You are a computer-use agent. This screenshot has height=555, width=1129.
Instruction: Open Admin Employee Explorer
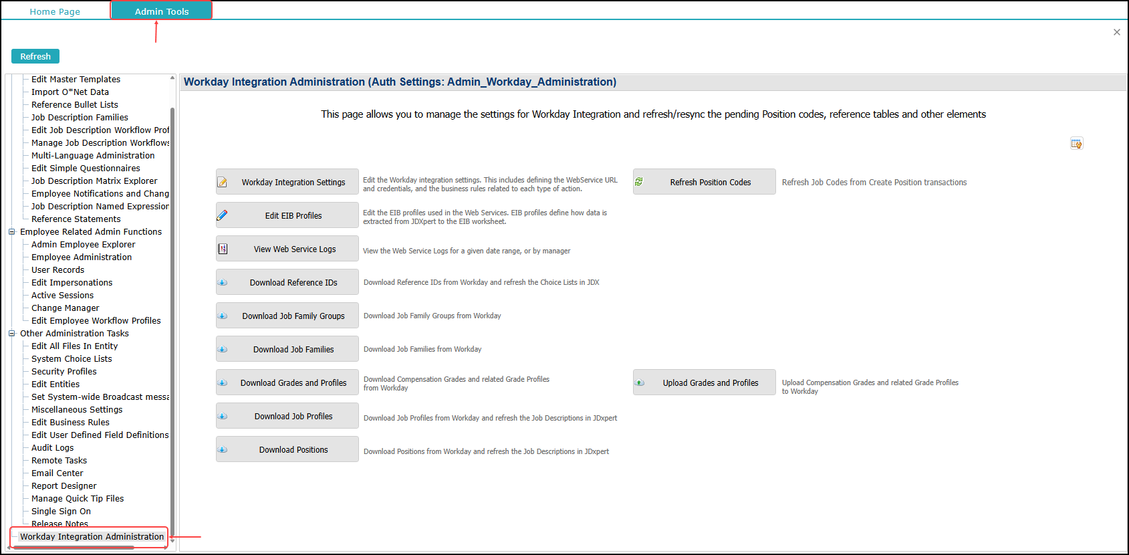pyautogui.click(x=83, y=245)
